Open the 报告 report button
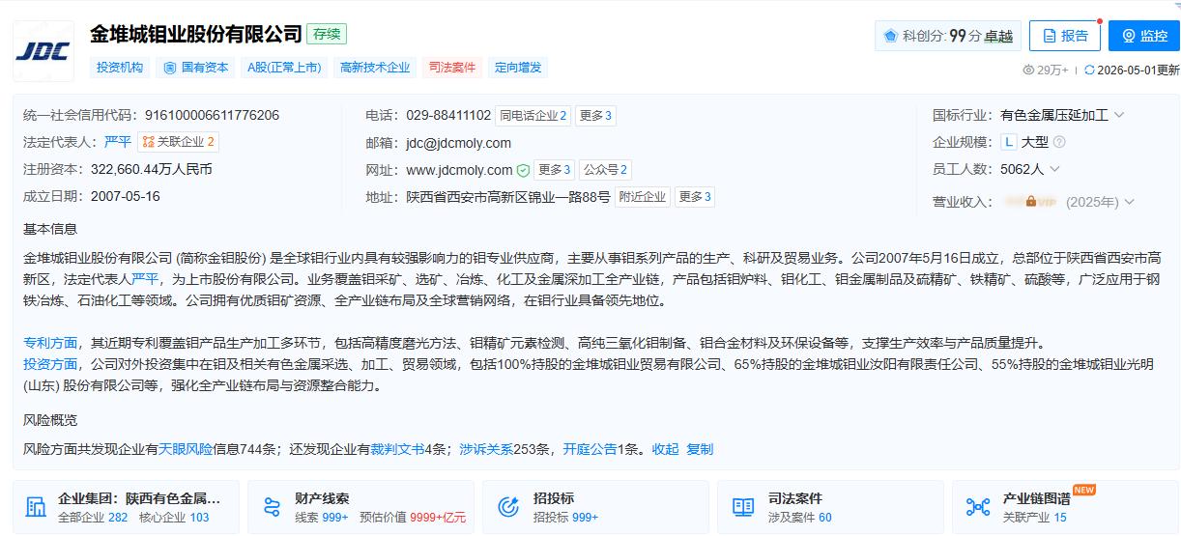The image size is (1181, 536). [x=1065, y=36]
